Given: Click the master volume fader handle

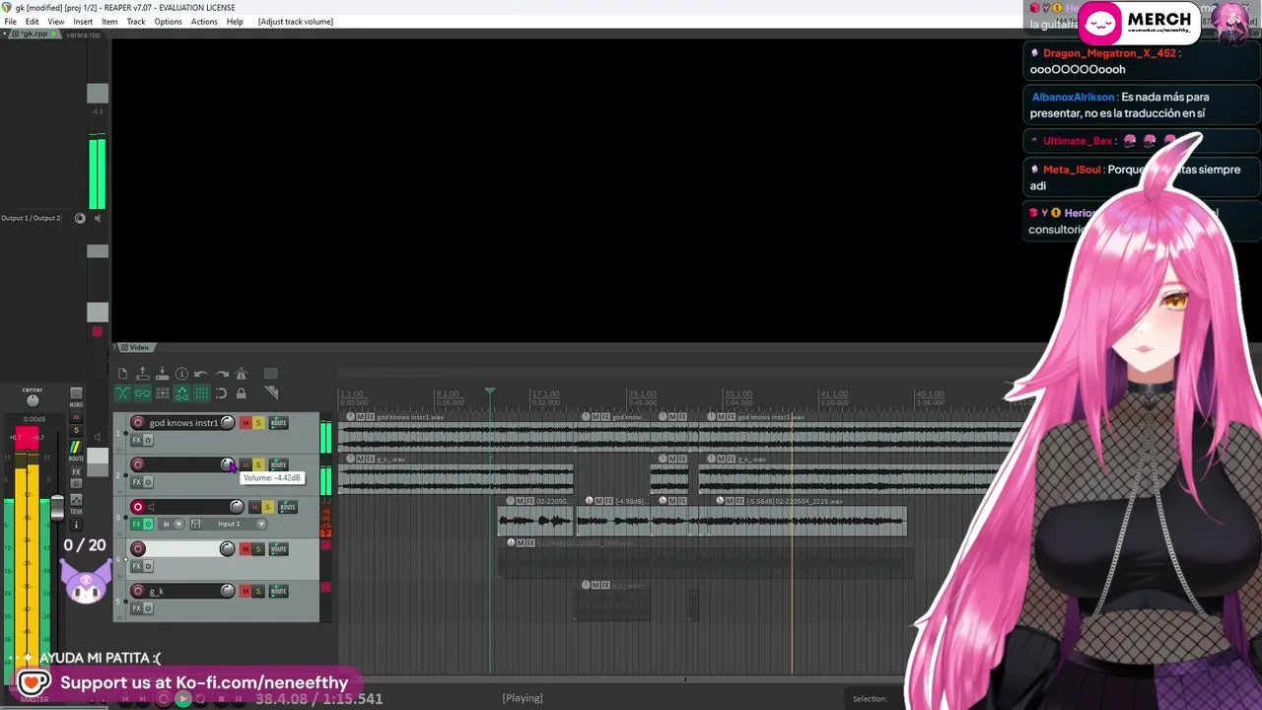Looking at the screenshot, I should (57, 508).
